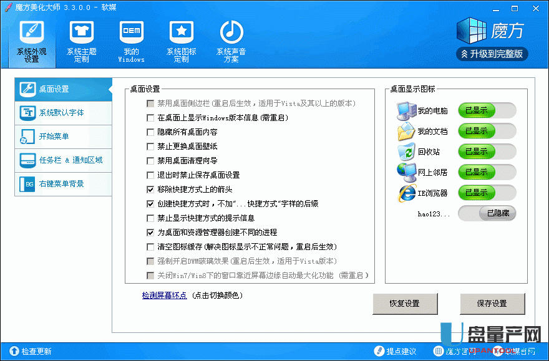Check 禁止显示快捷方式的提示信息 option
Viewport: 549px width, 361px height.
(x=150, y=218)
